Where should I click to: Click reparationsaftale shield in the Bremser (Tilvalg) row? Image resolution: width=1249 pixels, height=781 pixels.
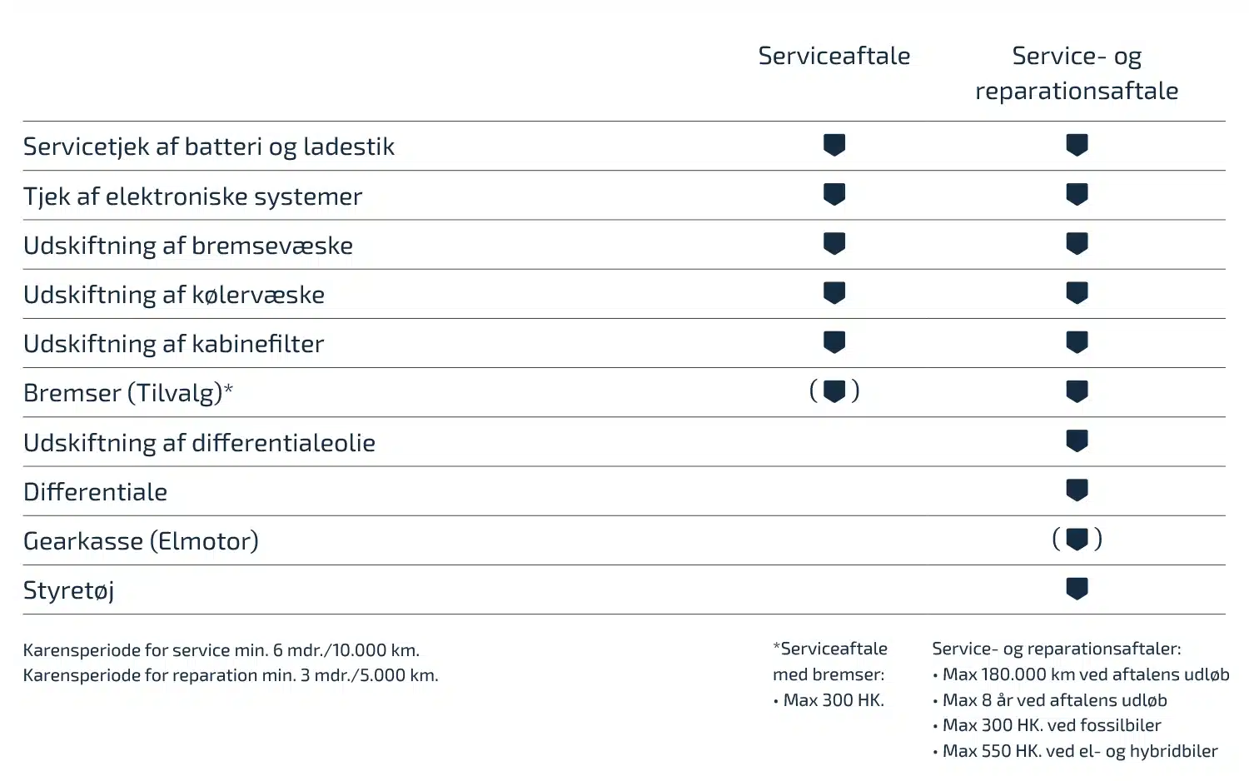[1077, 391]
